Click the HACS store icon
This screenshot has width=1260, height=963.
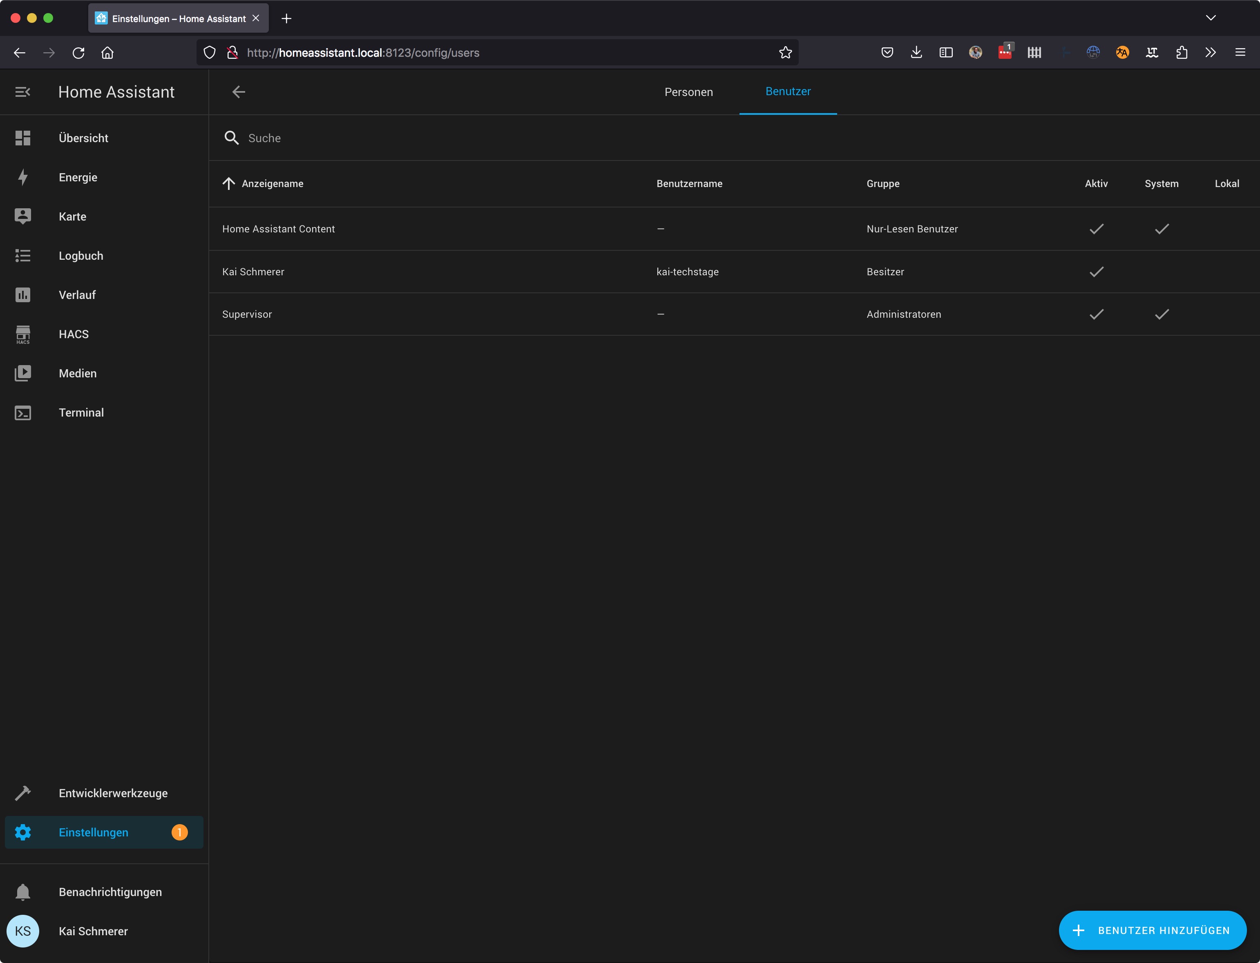pyautogui.click(x=22, y=334)
